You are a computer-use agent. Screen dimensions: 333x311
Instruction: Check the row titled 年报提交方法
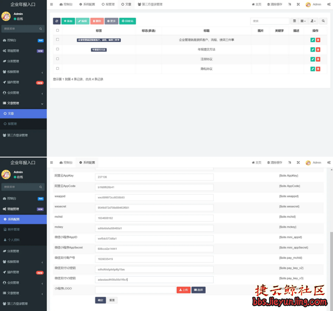(x=57, y=49)
